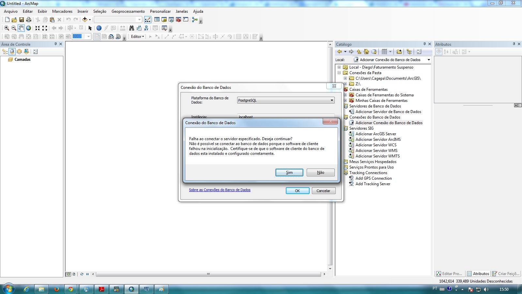Switch to the Atributos tab
The image size is (522, 294).
478,274
